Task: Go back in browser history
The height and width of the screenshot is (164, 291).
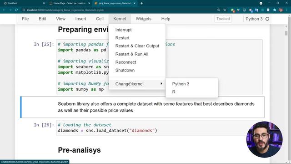Action: 4,10
